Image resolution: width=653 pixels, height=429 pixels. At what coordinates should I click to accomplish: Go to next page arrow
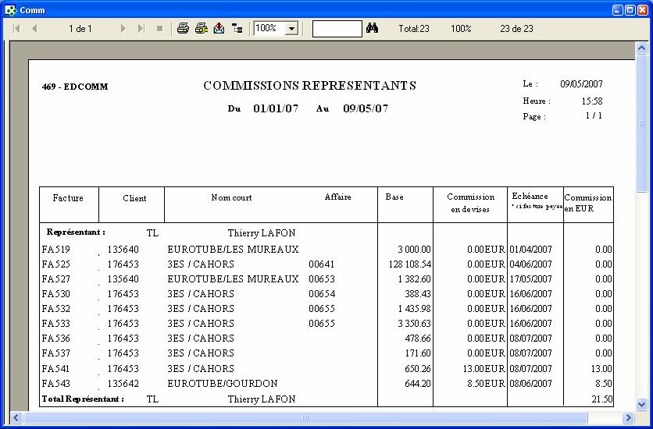[123, 29]
